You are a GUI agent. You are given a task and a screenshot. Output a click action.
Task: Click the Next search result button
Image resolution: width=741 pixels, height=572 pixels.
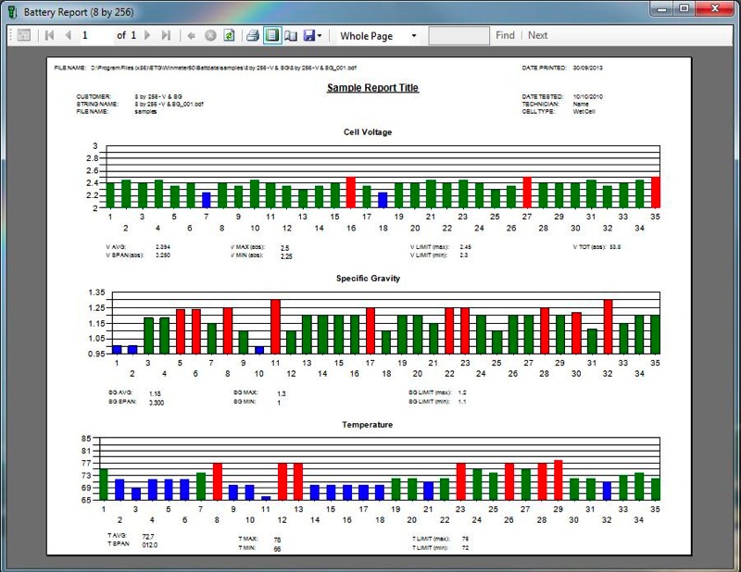pyautogui.click(x=537, y=35)
